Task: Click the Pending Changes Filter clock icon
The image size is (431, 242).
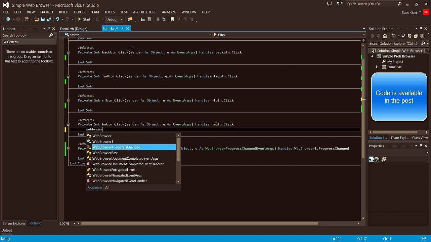Action: point(394,36)
